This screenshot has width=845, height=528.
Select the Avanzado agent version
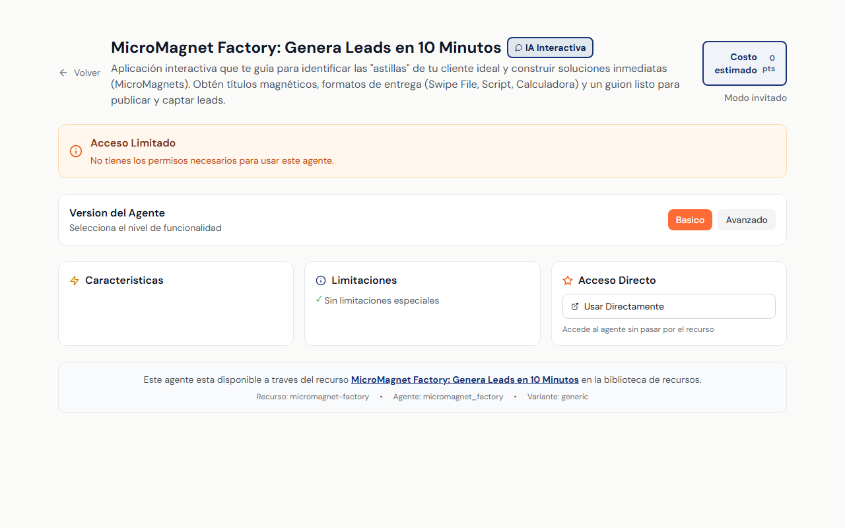(747, 220)
